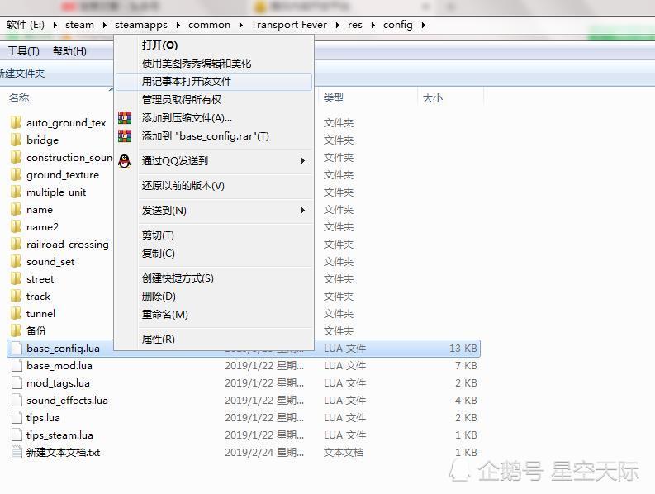Click the base_mod.lua file icon
This screenshot has width=655, height=494.
tap(17, 366)
